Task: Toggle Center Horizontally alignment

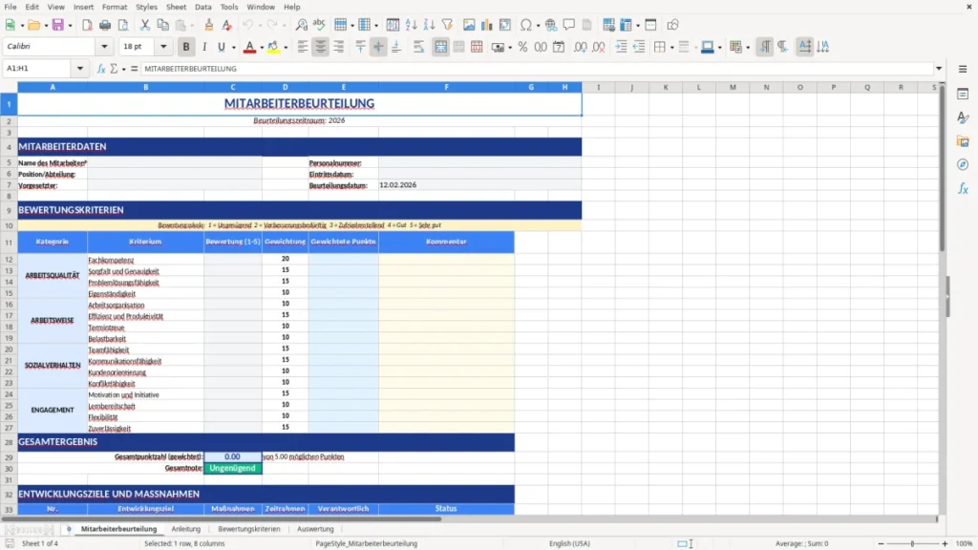Action: tap(321, 47)
